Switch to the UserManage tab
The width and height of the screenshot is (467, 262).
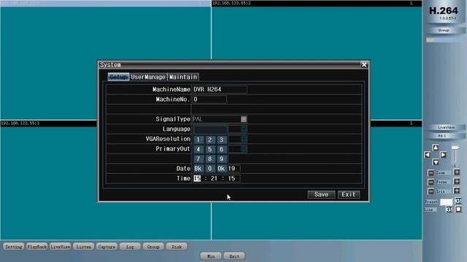pos(148,77)
